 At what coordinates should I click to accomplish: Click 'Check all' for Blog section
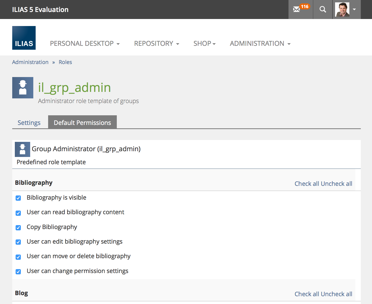pos(307,294)
